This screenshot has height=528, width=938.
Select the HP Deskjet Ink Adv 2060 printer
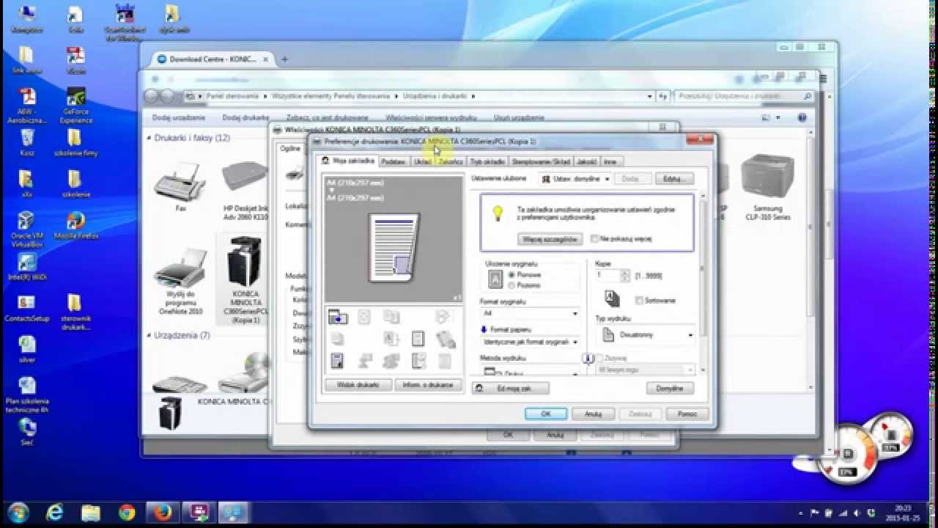pyautogui.click(x=245, y=189)
